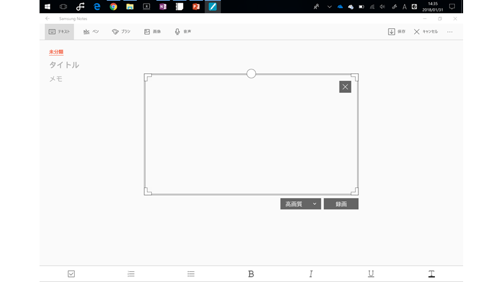Select the bottom-right corner handle of frame

(x=355, y=192)
